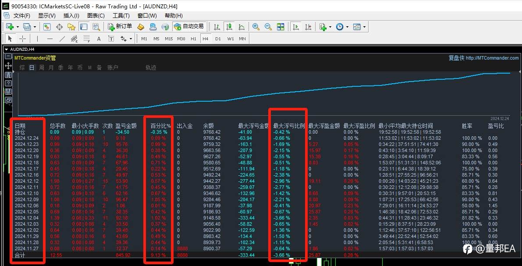Toggle the AutoTrading (自动交易) button
Screen dimensions: 522x266
pyautogui.click(x=189, y=27)
